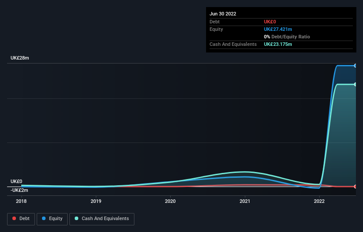Image resolution: width=363 pixels, height=232 pixels.
Task: Click the UK£23.175m cash value
Action: [x=278, y=44]
